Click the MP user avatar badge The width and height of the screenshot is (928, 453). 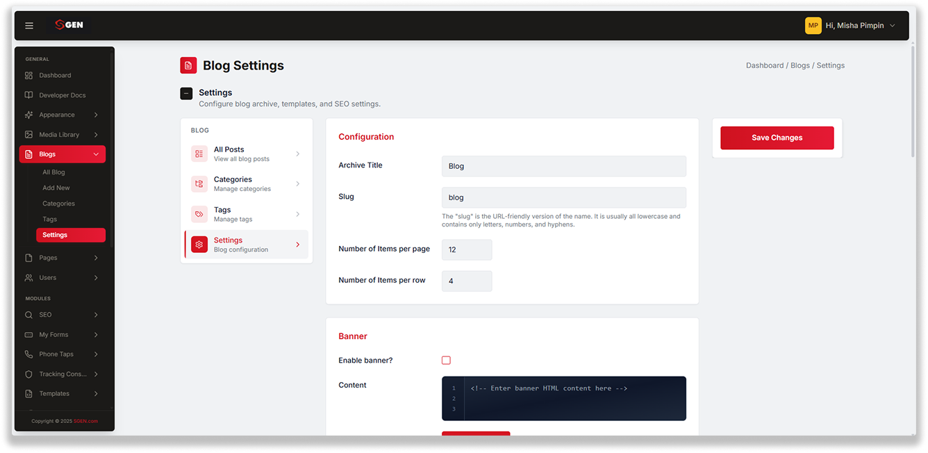click(813, 26)
